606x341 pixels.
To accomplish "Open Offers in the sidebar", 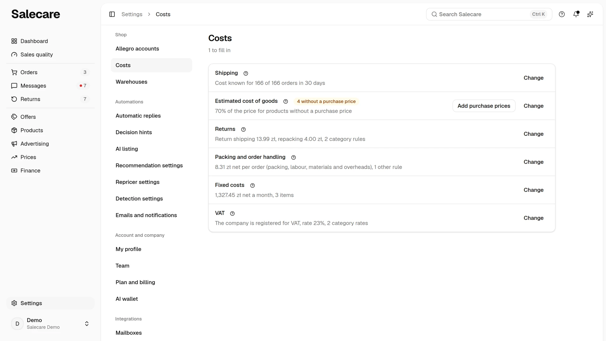I will [x=50, y=117].
